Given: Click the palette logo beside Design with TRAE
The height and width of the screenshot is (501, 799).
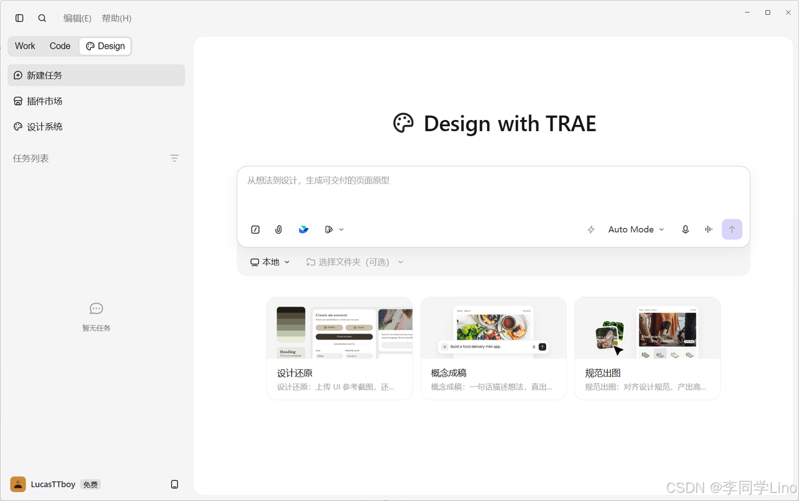Looking at the screenshot, I should click(x=403, y=123).
